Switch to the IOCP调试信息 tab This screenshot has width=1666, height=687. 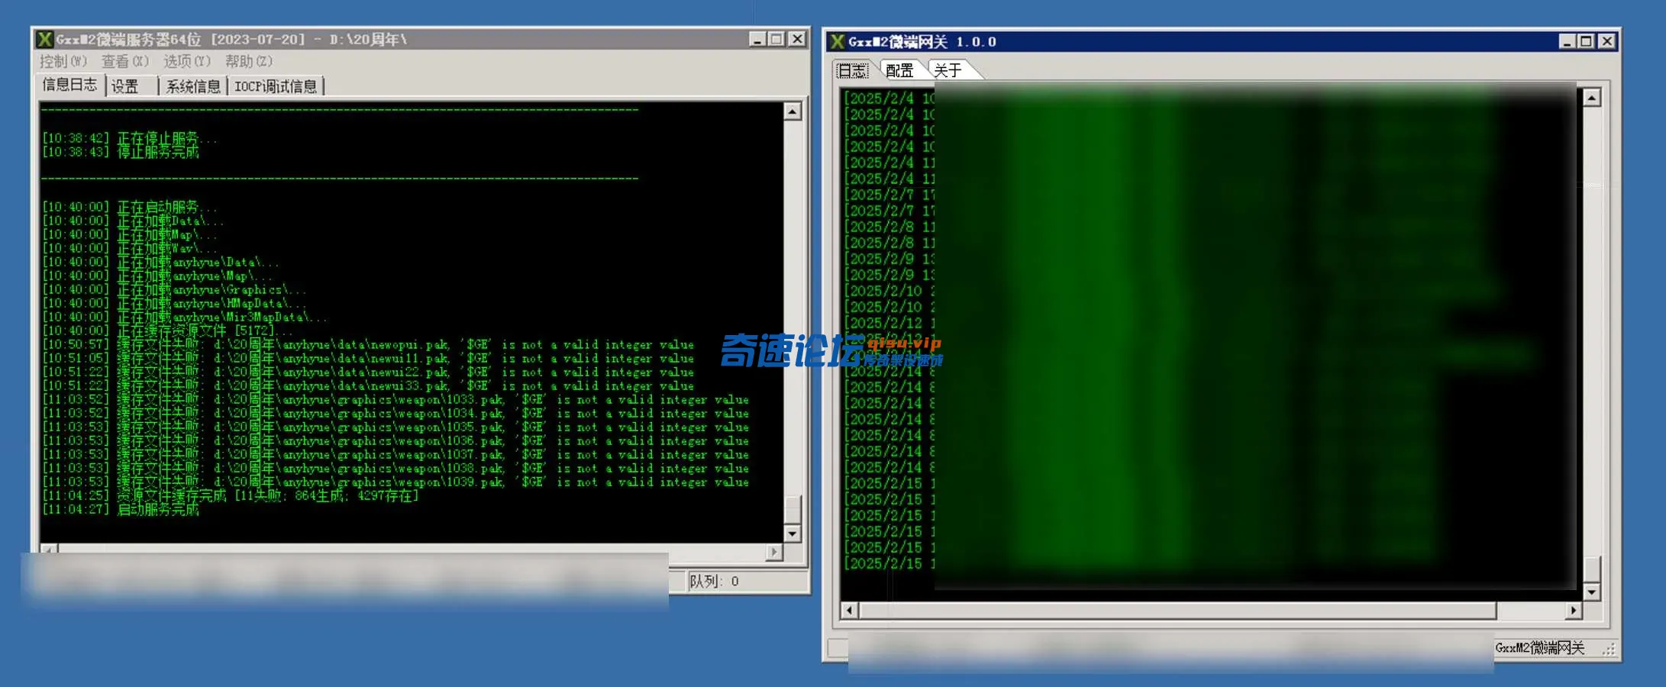(275, 86)
